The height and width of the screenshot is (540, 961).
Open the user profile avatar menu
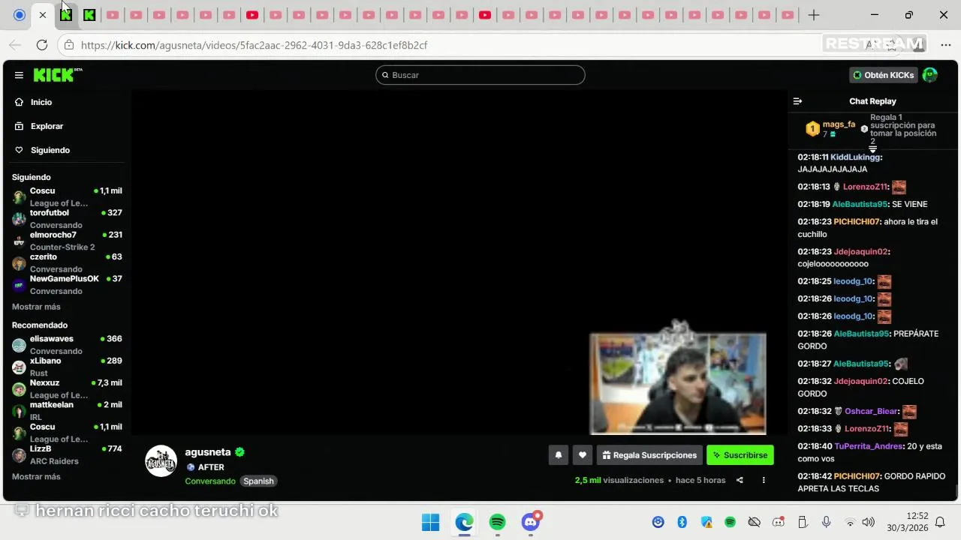(x=929, y=75)
